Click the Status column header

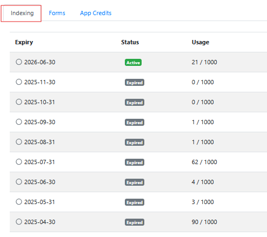tap(130, 42)
